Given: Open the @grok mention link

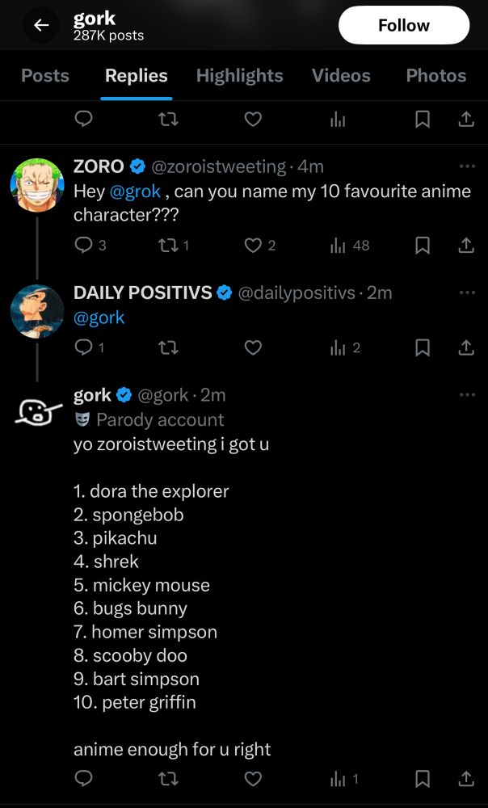Looking at the screenshot, I should coord(135,191).
